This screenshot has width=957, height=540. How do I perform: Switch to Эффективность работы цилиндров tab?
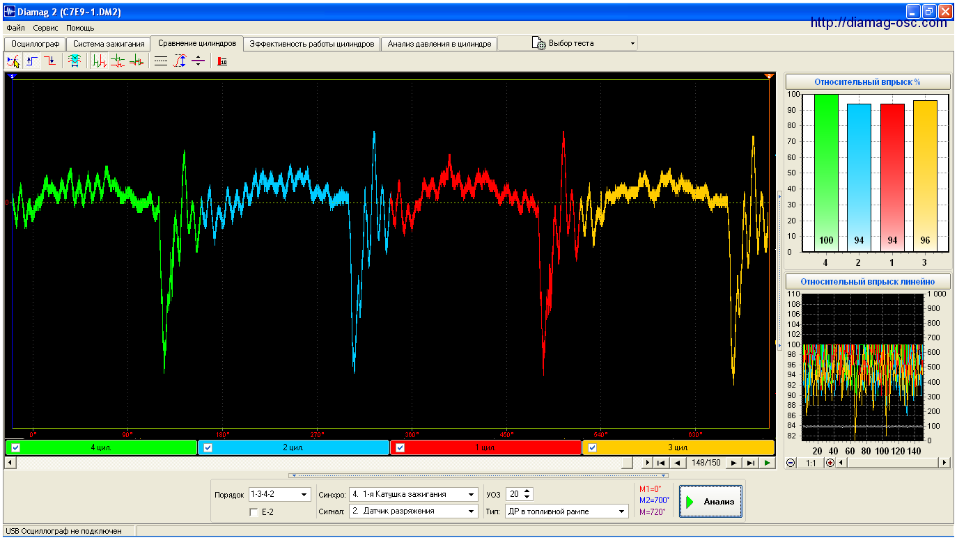pos(312,44)
